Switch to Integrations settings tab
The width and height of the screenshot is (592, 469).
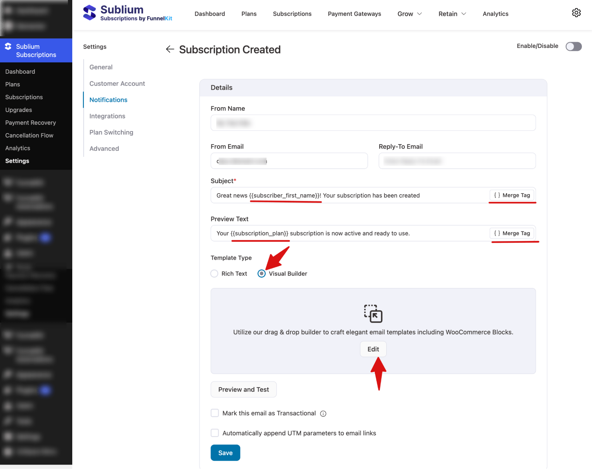(107, 116)
